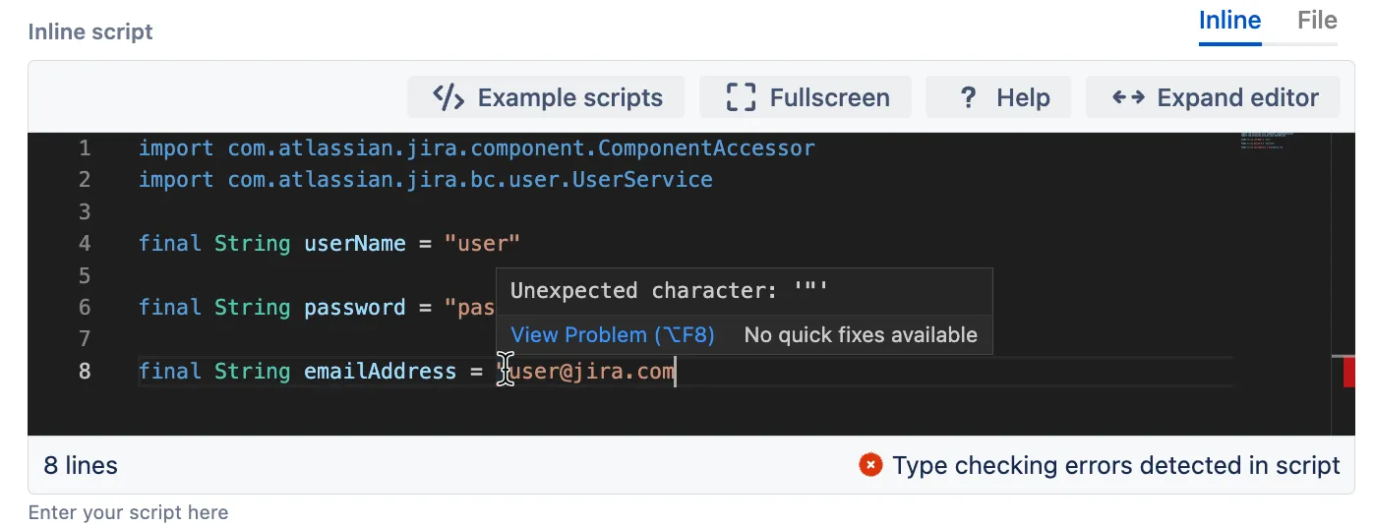Screen dimensions: 1375x527
Task: Click the red type checking error icon
Action: [x=870, y=465]
